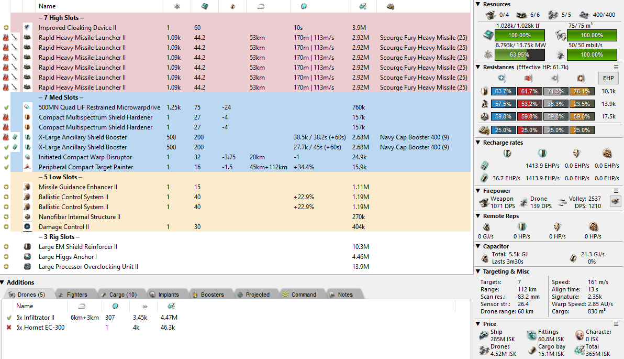Image resolution: width=624 pixels, height=359 pixels.
Task: Enable the 5x Hornet EC-300 drones
Action: click(9, 328)
